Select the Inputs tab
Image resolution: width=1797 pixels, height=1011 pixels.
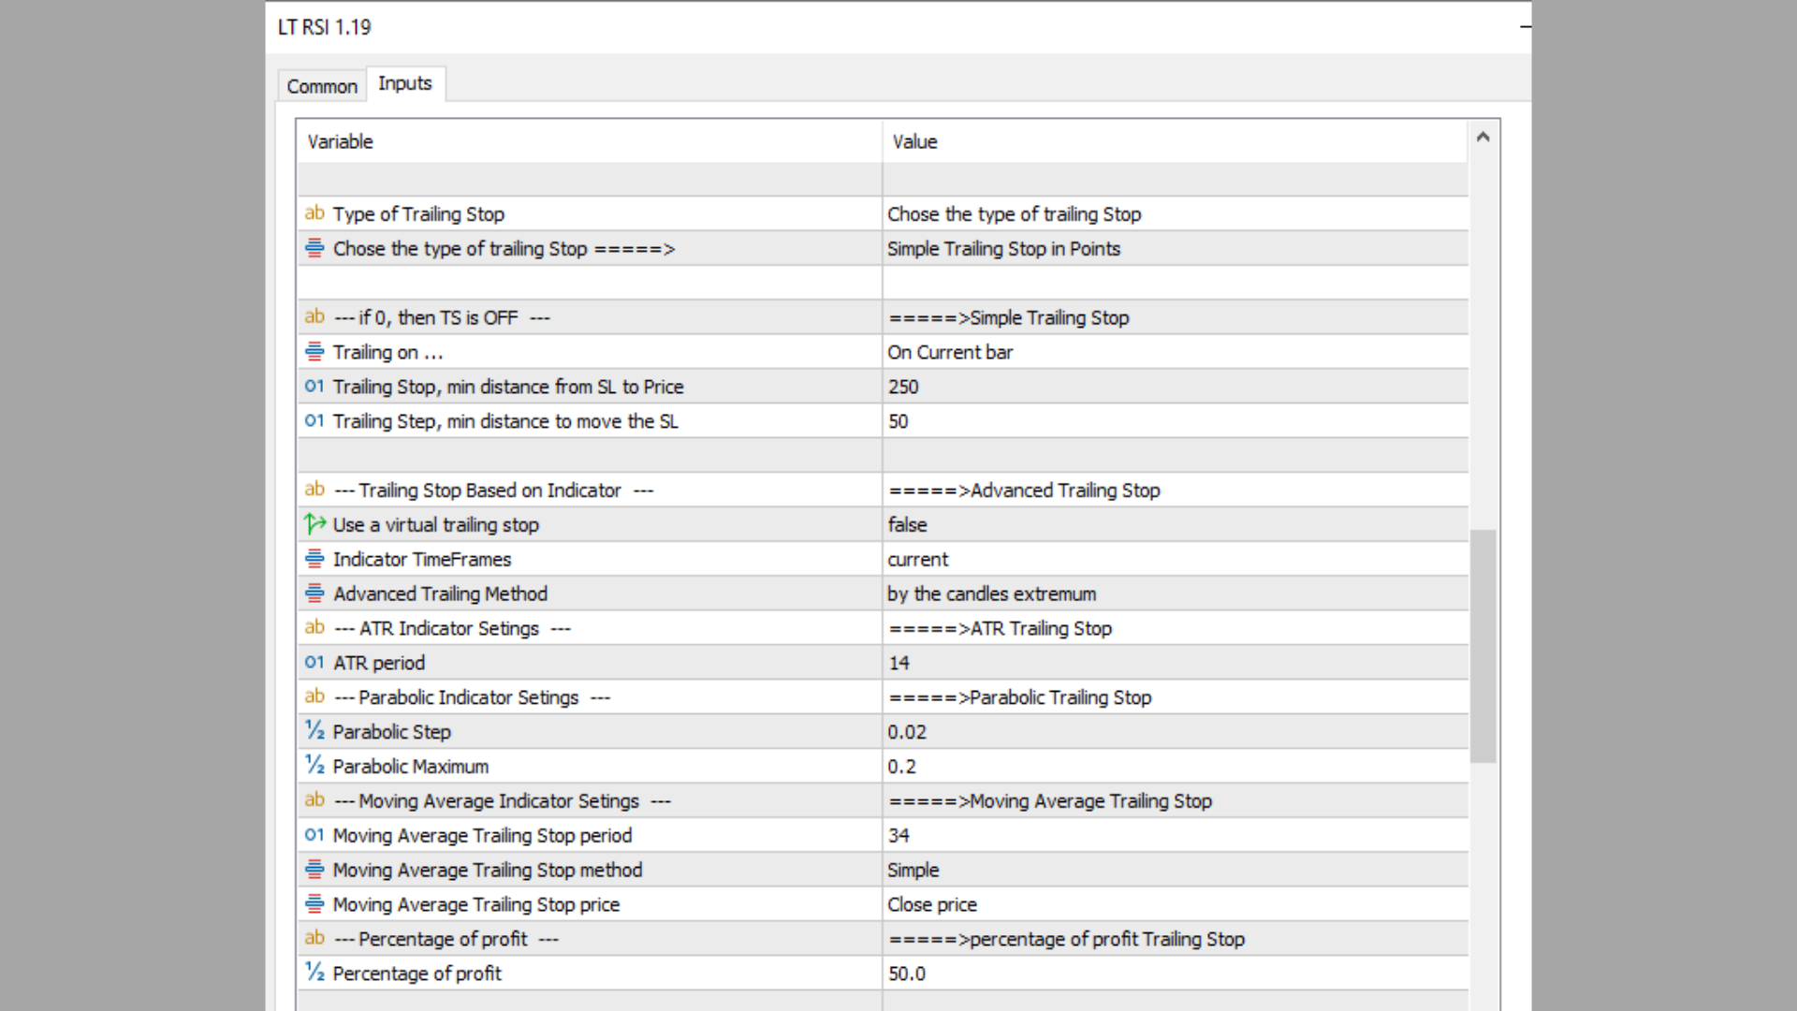coord(405,83)
